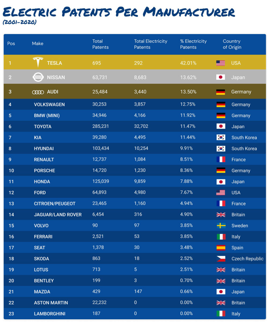Screen dimensions: 267x322
Task: Click the Audi four-rings logo
Action: click(38, 92)
